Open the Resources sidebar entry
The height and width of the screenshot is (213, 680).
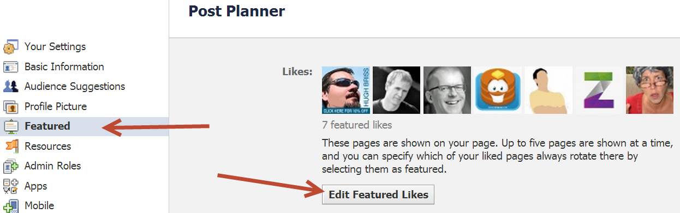pos(47,146)
